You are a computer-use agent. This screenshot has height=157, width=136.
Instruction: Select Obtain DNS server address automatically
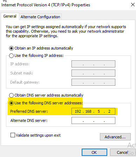(11, 95)
